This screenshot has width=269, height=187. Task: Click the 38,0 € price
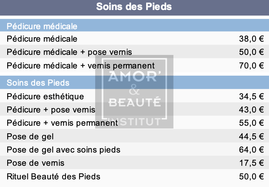251,39
